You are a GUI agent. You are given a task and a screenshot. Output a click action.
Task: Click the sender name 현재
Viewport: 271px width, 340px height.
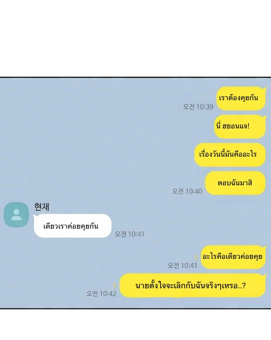pyautogui.click(x=42, y=207)
